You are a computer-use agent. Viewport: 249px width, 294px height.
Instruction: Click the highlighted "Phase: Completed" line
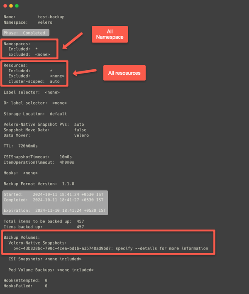[x=26, y=33]
